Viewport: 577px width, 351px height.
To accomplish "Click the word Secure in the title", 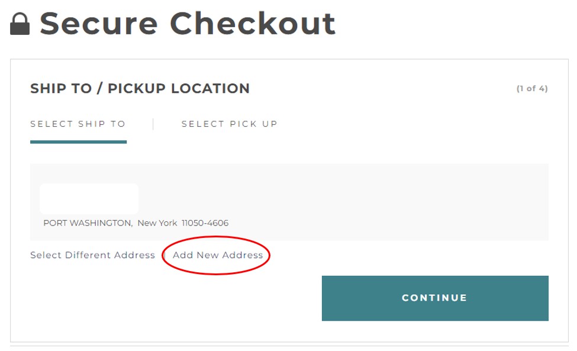I will 98,24.
